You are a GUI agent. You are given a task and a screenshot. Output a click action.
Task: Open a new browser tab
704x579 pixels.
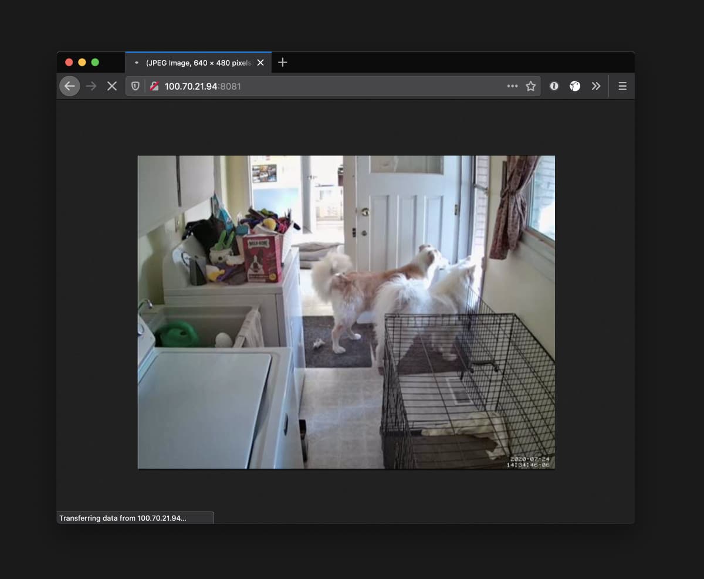(282, 62)
